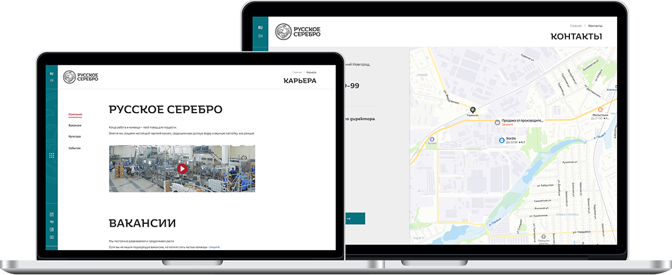Open the Вакансии section in the side navigation
The width and height of the screenshot is (672, 275).
point(75,125)
